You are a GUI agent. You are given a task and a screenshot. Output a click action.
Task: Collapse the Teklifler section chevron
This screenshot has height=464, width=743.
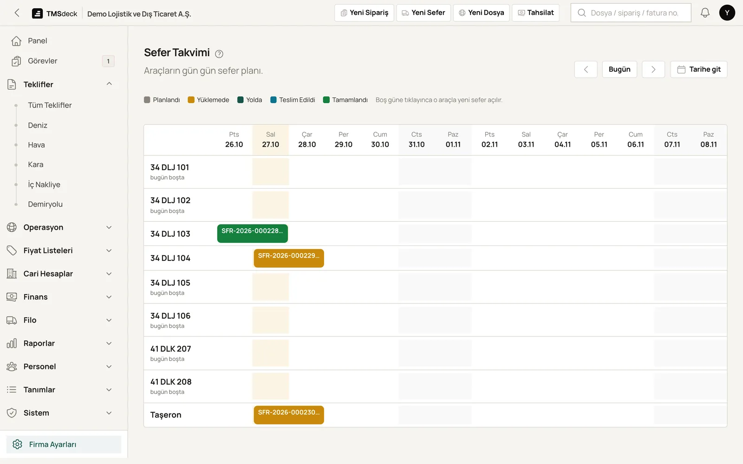tap(109, 84)
